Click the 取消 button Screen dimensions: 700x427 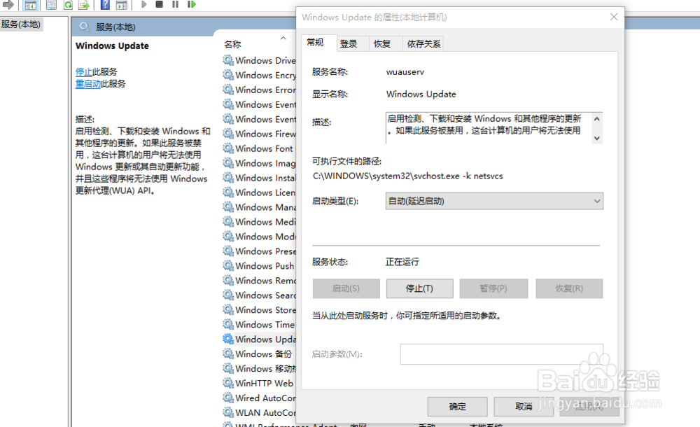(524, 407)
